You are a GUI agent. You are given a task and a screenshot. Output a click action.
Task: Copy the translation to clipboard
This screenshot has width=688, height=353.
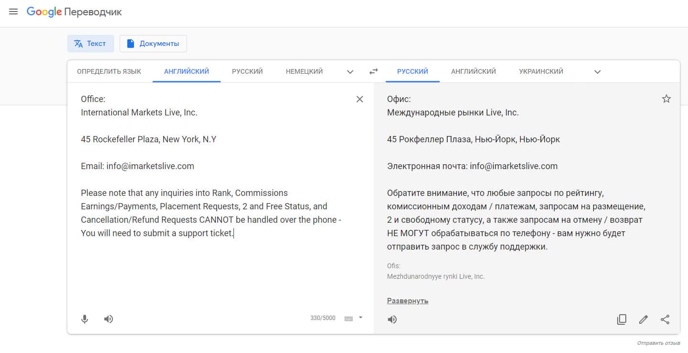[x=621, y=319]
